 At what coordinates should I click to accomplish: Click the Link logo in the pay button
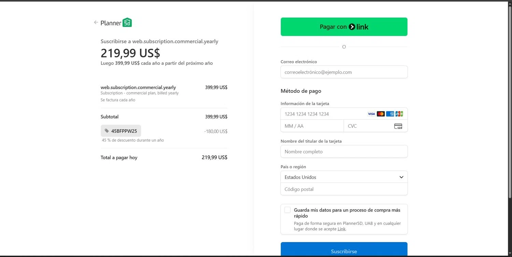click(x=358, y=27)
